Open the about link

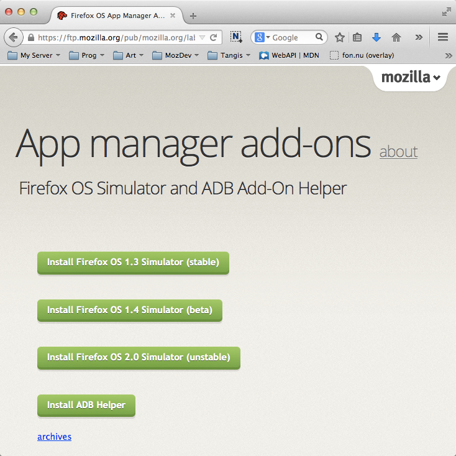(398, 152)
